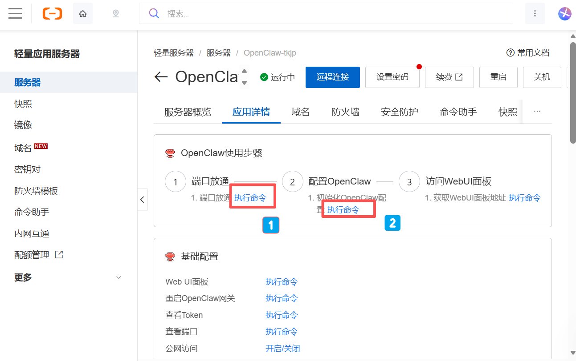Viewport: 576px width, 361px height.
Task: Switch to the 安全防护 tab
Action: 400,112
